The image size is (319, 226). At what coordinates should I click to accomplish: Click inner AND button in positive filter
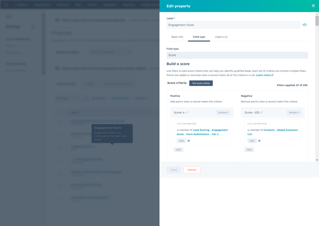coord(182,141)
